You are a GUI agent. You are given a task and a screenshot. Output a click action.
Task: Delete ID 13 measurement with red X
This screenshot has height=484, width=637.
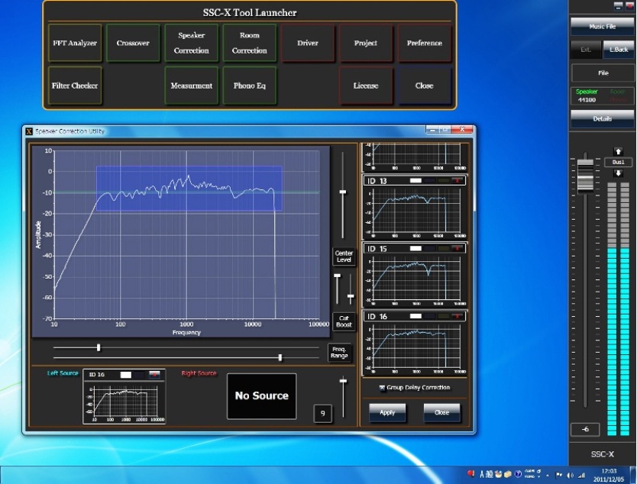(457, 181)
